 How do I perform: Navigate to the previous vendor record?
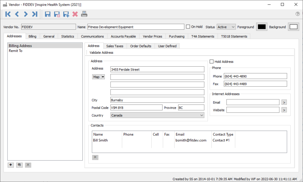pyautogui.click(x=17, y=14)
